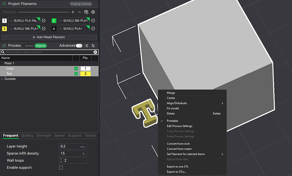Click Sparse infill density input field
This screenshot has width=292, height=176.
click(x=73, y=154)
